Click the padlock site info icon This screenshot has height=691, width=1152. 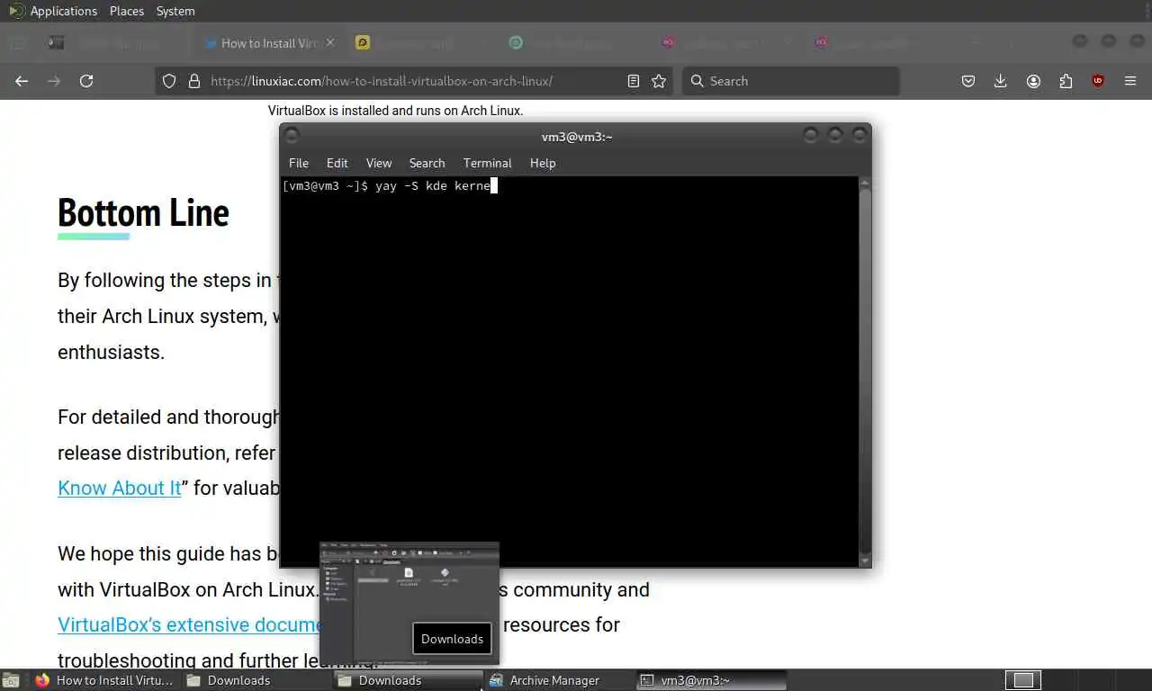coord(193,81)
